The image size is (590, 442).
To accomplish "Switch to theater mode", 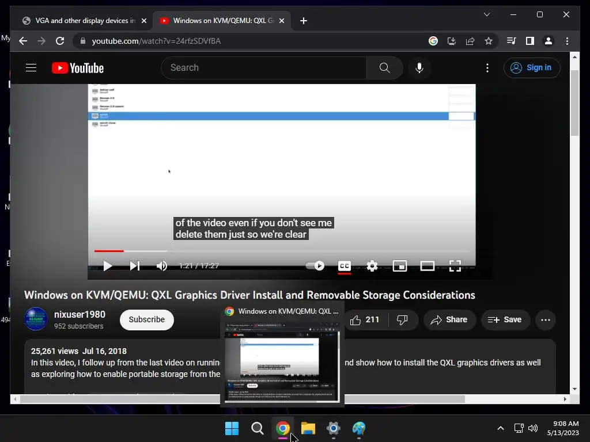I will (x=427, y=266).
